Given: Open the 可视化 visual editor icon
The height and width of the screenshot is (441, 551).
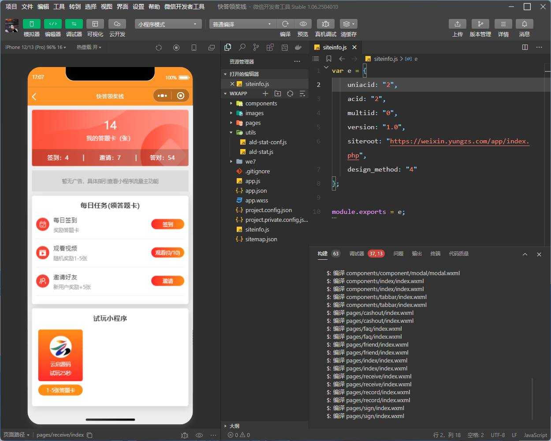Looking at the screenshot, I should (x=95, y=24).
